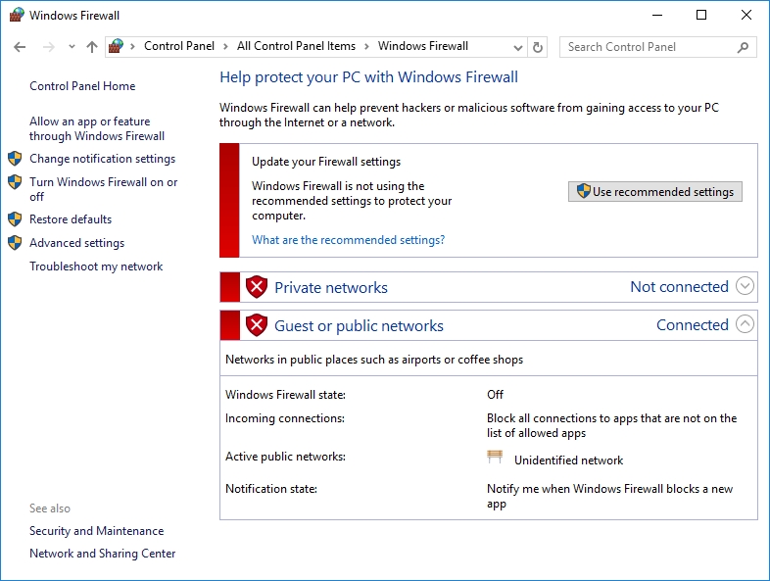Click the Search Control Panel field
770x581 pixels.
[658, 47]
